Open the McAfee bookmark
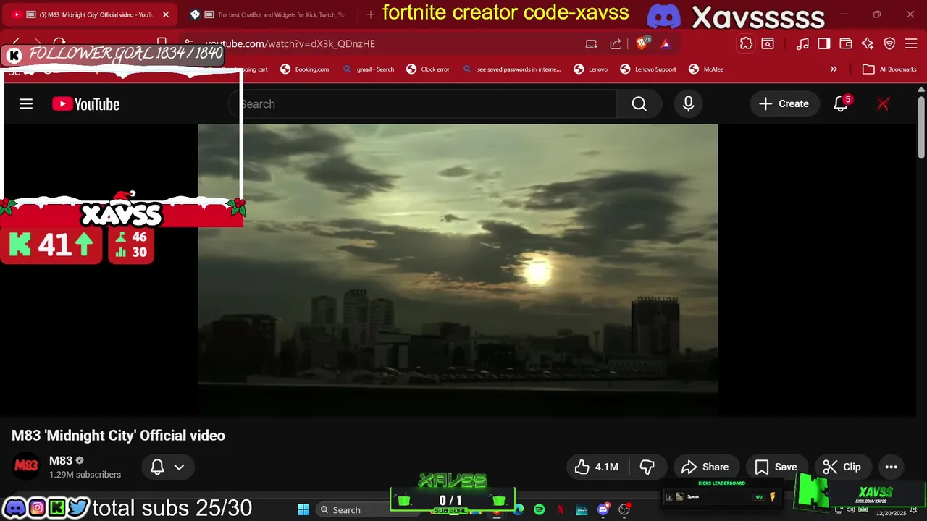This screenshot has height=521, width=927. click(x=706, y=69)
